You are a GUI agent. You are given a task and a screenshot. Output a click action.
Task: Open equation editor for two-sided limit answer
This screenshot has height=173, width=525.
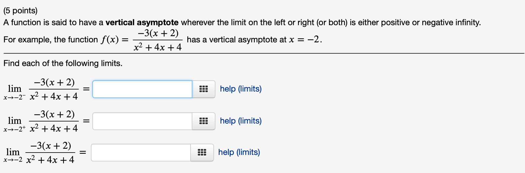point(202,153)
